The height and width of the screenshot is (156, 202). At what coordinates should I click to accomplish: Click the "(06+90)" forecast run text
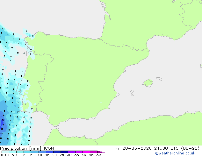pyautogui.click(x=190, y=148)
